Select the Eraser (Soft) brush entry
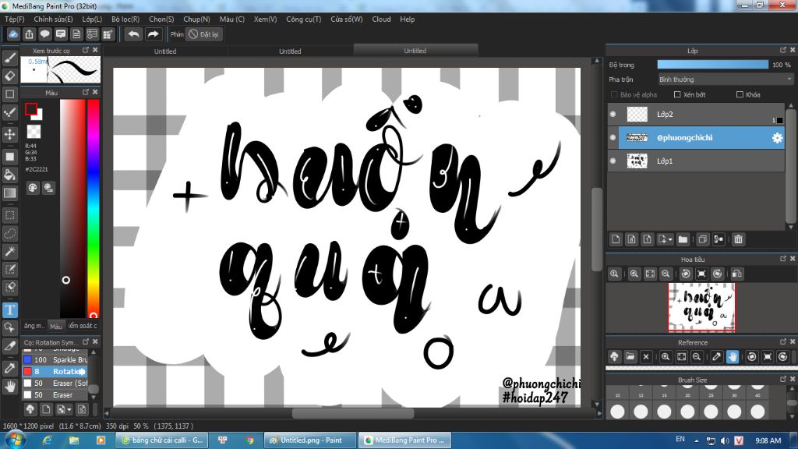798x449 pixels. click(55, 384)
